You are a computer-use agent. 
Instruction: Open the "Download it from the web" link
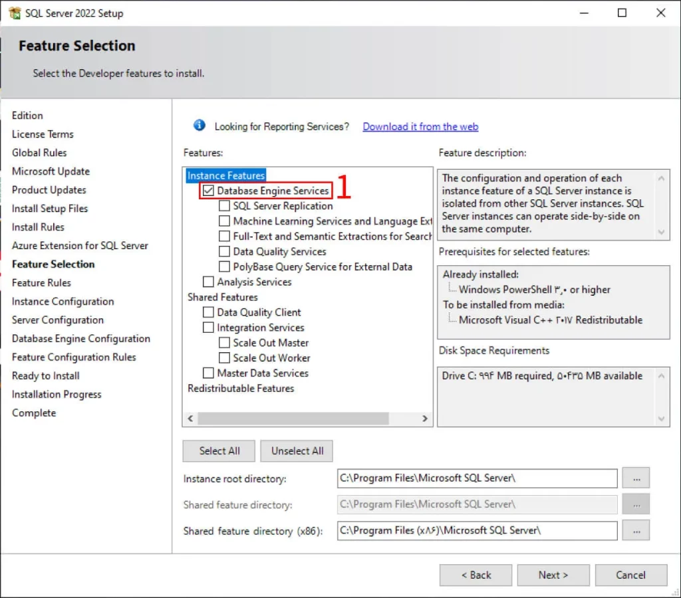(420, 126)
